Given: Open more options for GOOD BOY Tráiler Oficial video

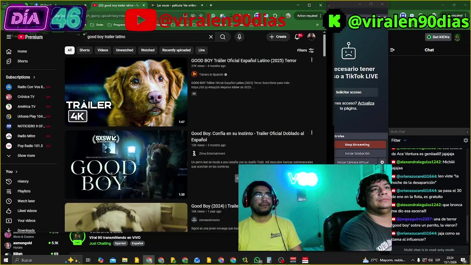Looking at the screenshot, I should (312, 60).
